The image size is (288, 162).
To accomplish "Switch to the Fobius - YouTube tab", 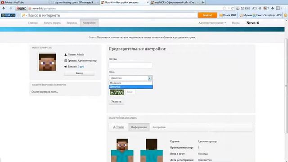I will tap(25, 2).
